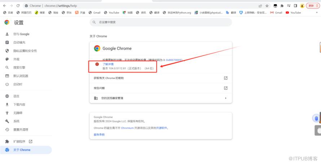Open the profile avatar menu

pos(302,6)
